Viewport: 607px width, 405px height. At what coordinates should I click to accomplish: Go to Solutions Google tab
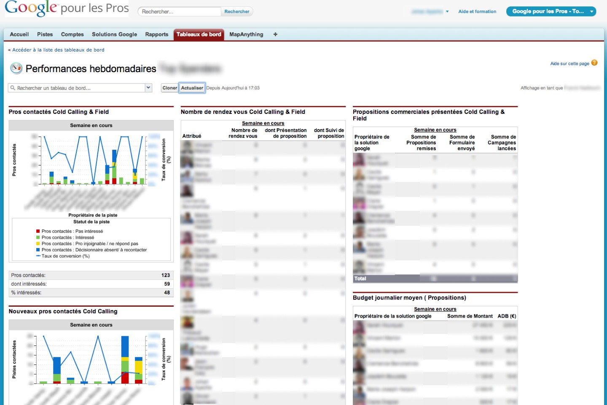point(115,35)
